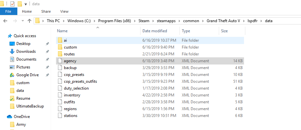This screenshot has width=301, height=130.
Task: Go back with the Back arrow
Action: (5, 21)
